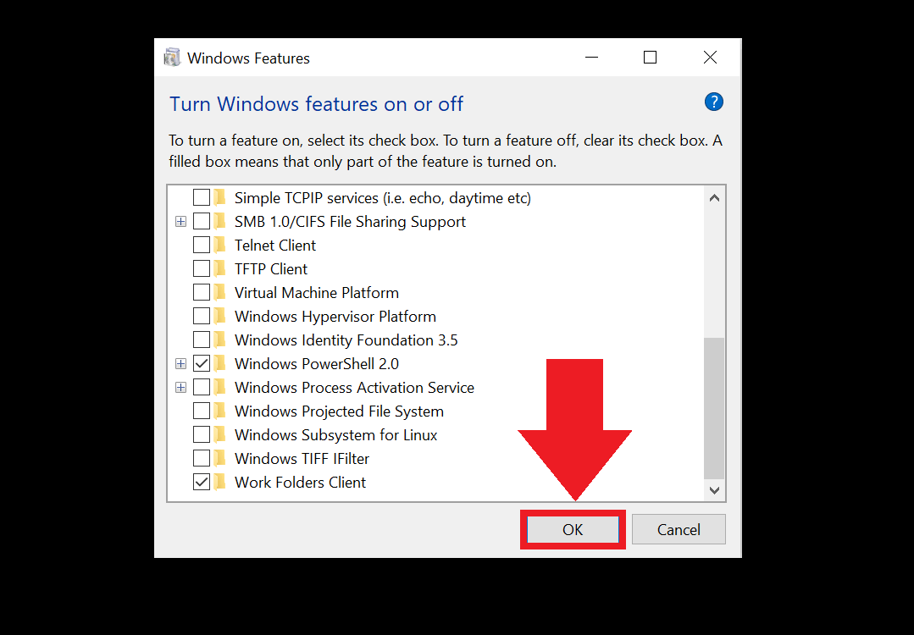
Task: Disable the Windows PowerShell 2.0 checkbox
Action: (x=201, y=363)
